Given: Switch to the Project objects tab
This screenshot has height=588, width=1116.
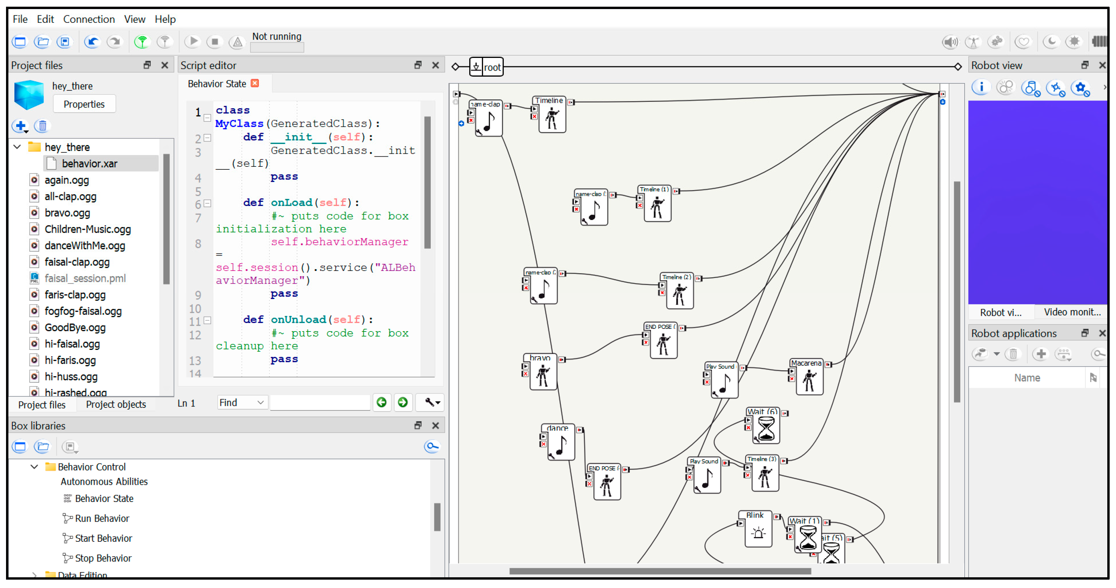Looking at the screenshot, I should pos(116,405).
